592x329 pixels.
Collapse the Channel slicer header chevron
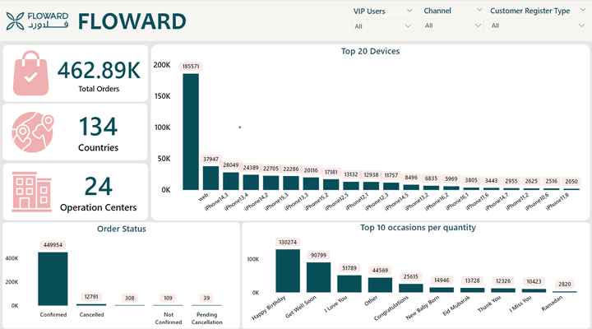point(479,10)
